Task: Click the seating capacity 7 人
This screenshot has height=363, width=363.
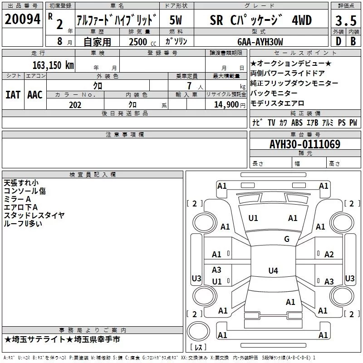Action: (195, 86)
